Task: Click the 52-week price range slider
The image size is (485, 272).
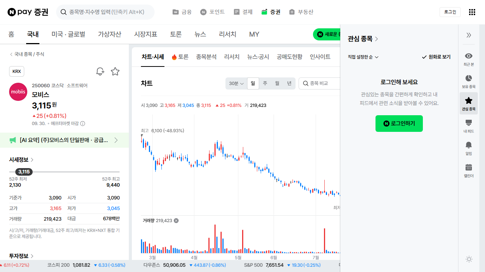Action: coord(64,172)
